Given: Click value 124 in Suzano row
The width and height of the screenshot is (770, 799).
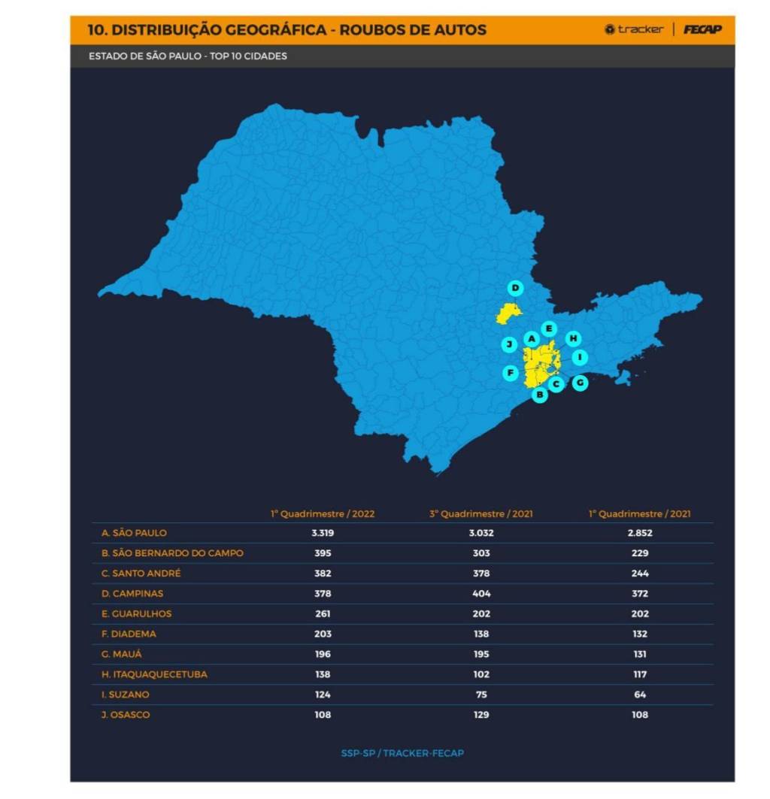Looking at the screenshot, I should 323,695.
